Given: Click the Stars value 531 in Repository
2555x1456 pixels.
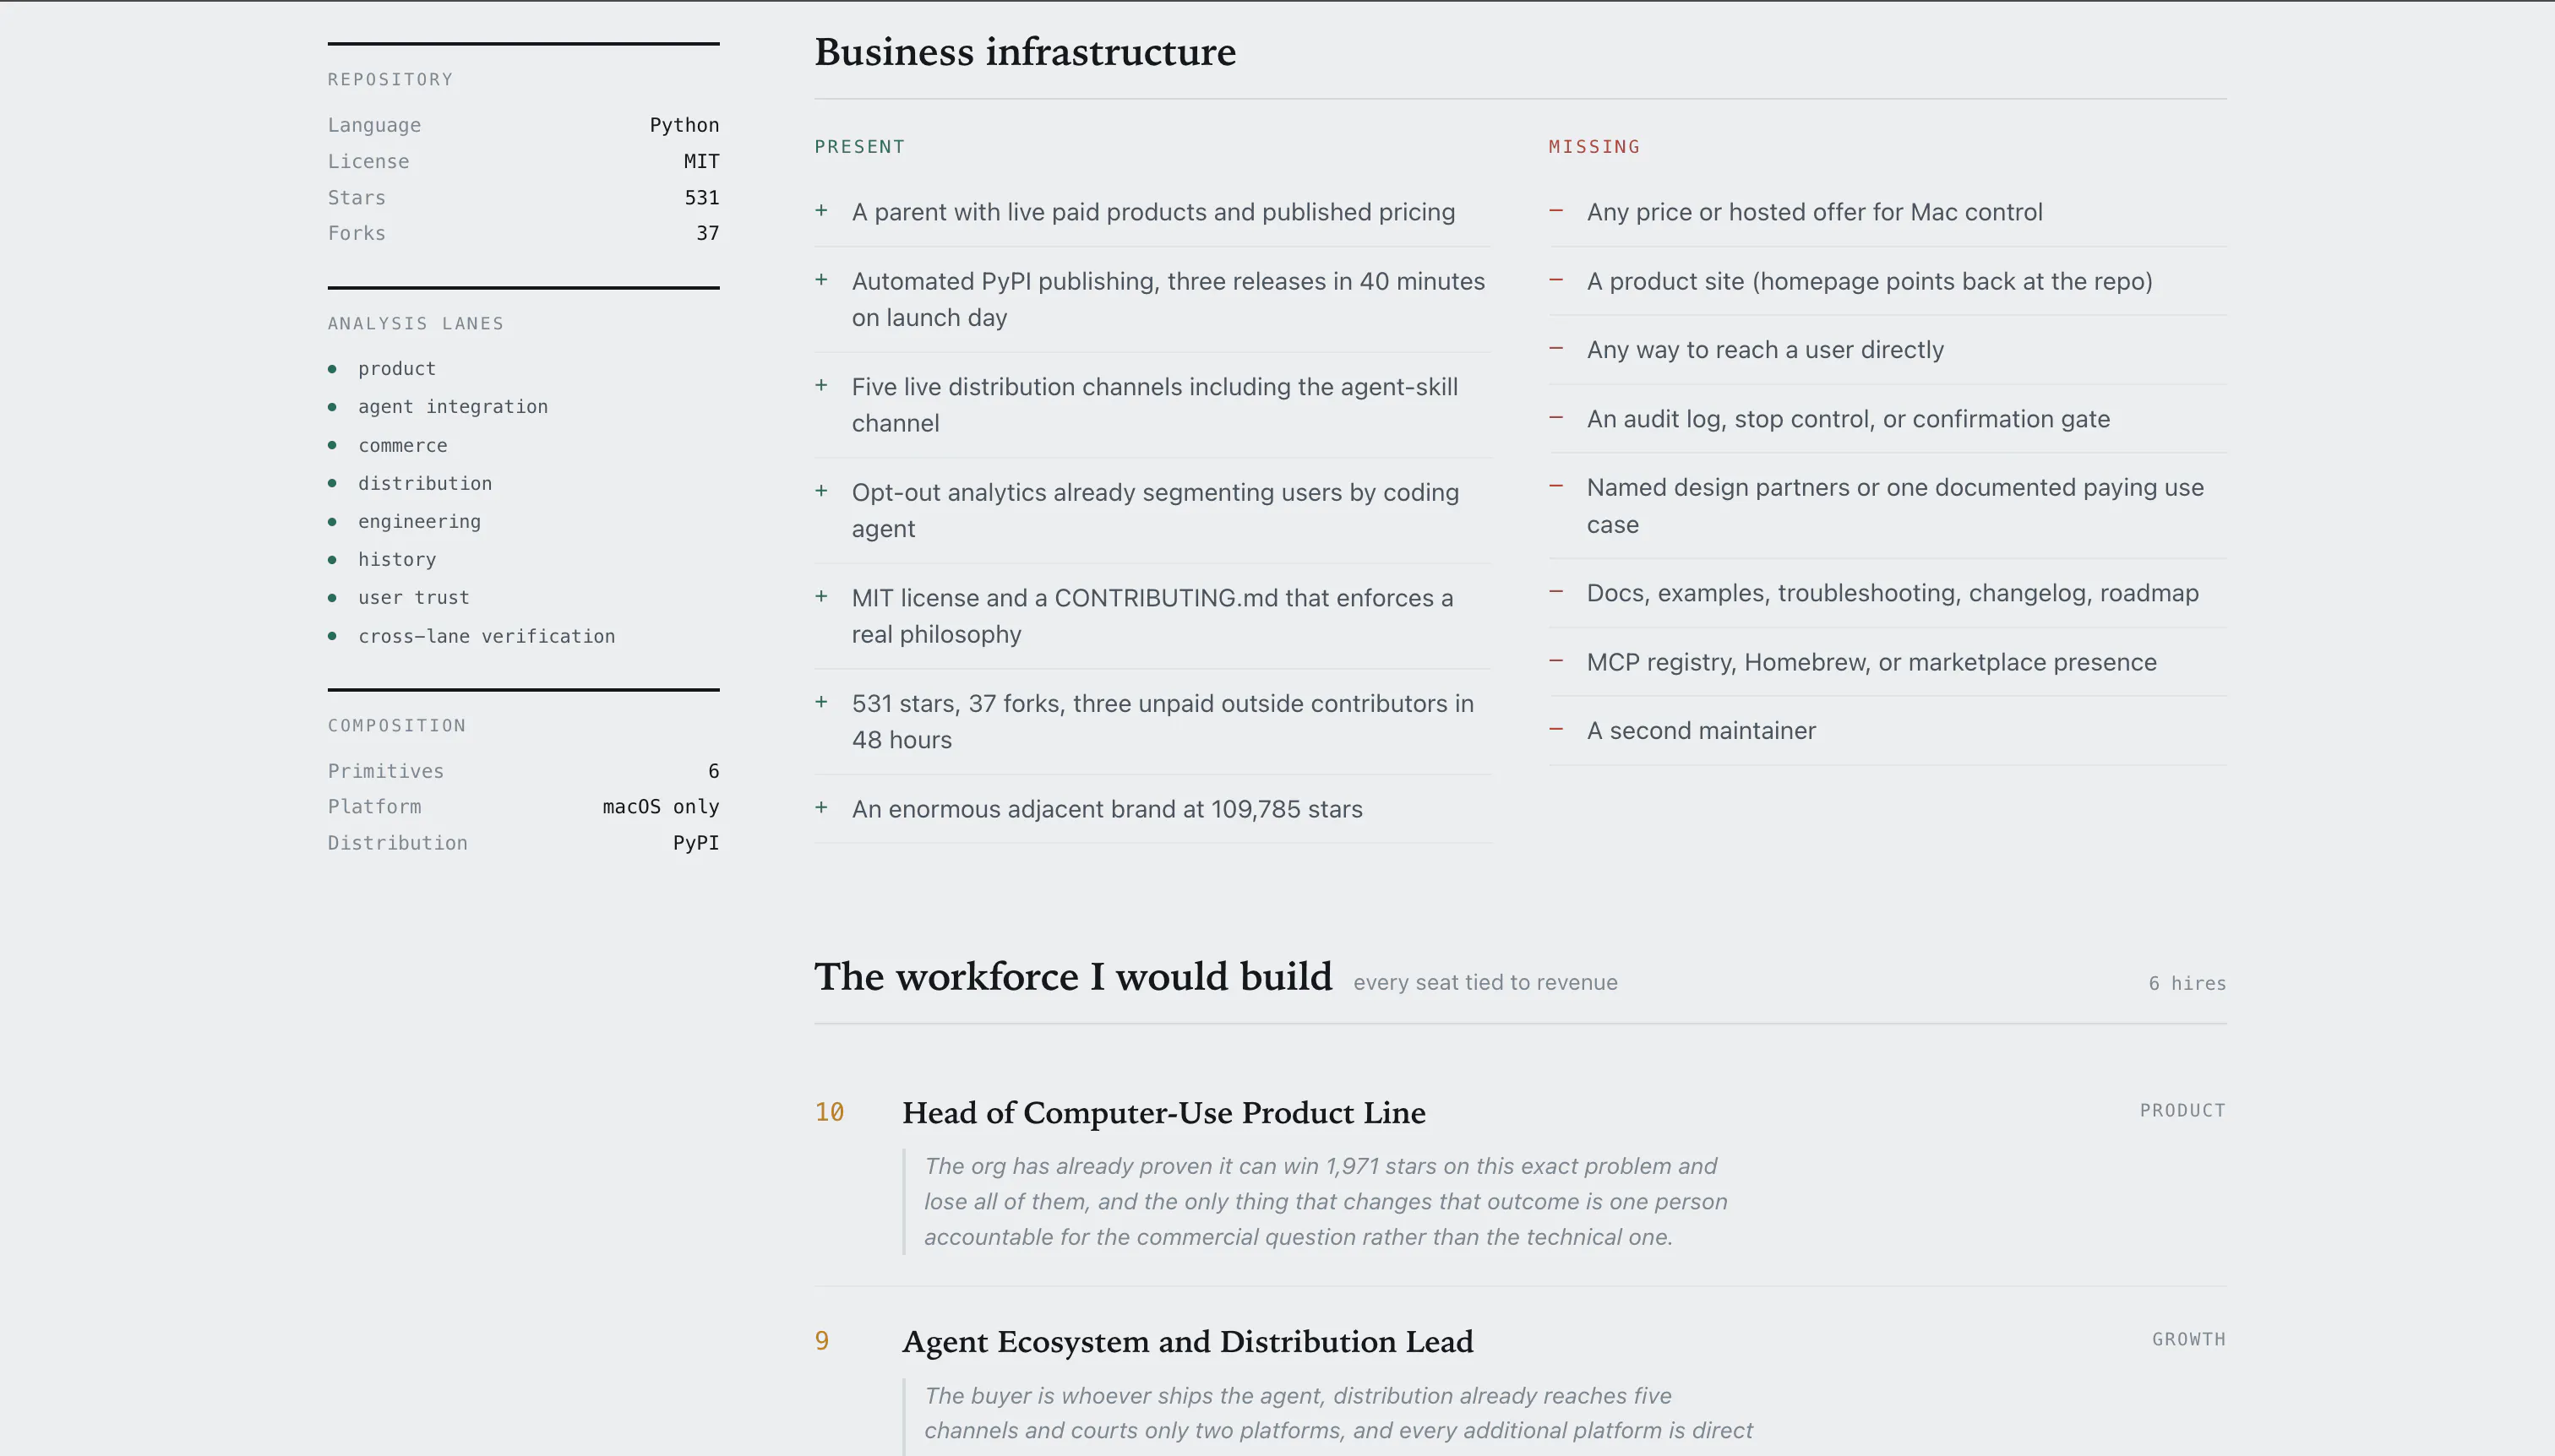Looking at the screenshot, I should click(701, 198).
